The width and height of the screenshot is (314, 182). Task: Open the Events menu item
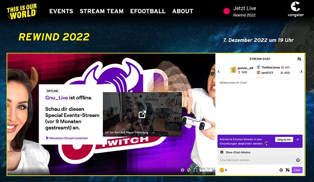coord(61,11)
